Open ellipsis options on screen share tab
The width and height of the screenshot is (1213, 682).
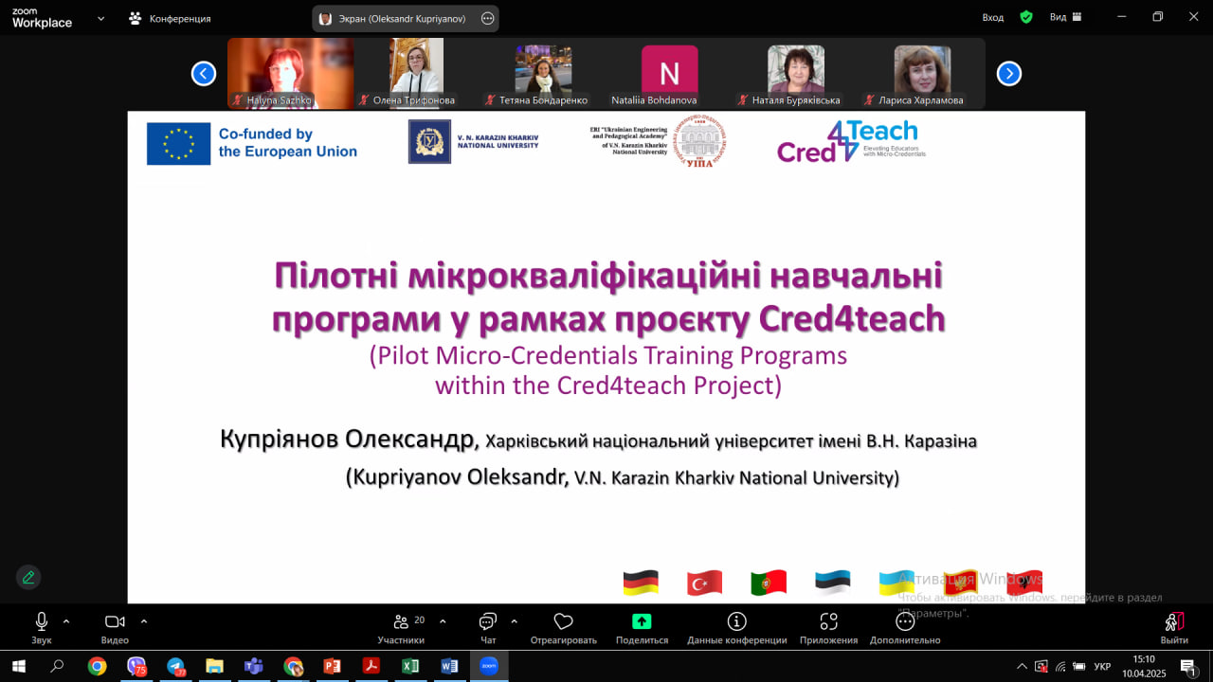tap(487, 18)
